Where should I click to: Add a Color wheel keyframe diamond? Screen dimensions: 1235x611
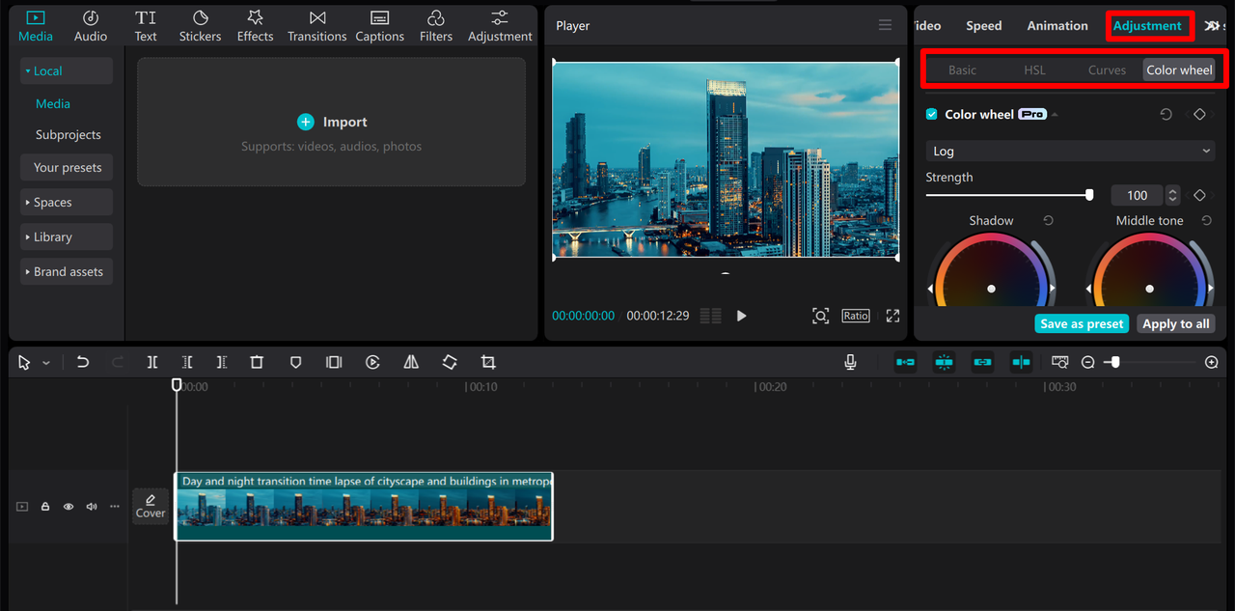click(x=1199, y=114)
